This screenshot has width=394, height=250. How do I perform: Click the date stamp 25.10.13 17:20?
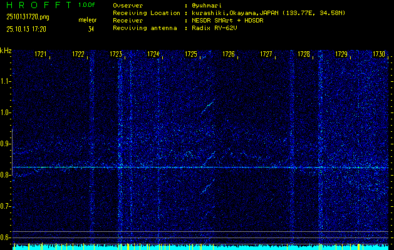(x=26, y=29)
